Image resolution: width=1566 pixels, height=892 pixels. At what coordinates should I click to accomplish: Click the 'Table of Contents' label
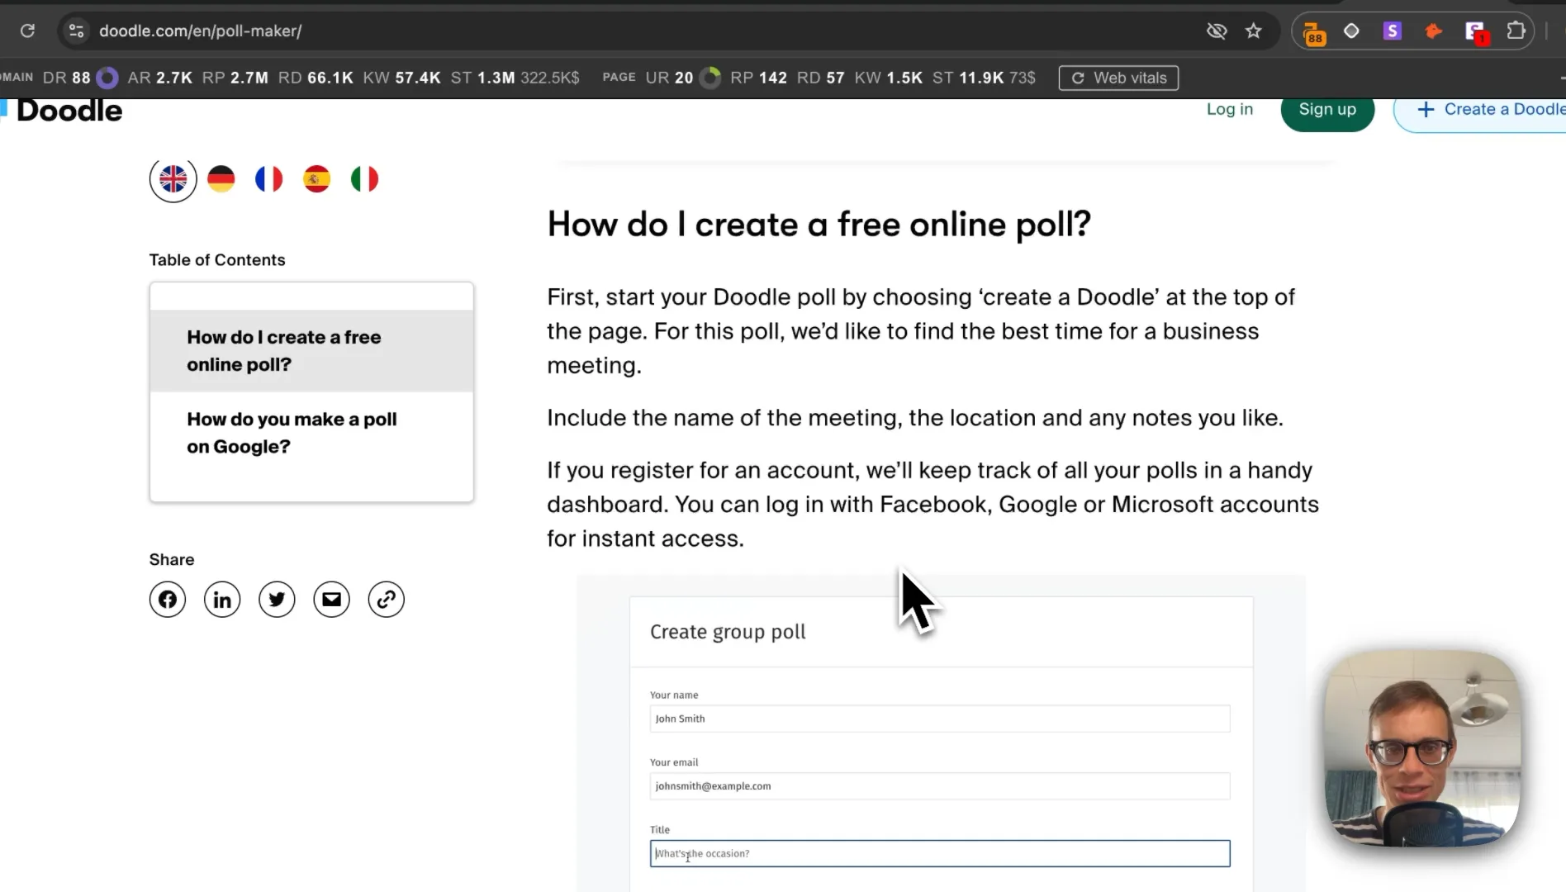click(x=217, y=260)
